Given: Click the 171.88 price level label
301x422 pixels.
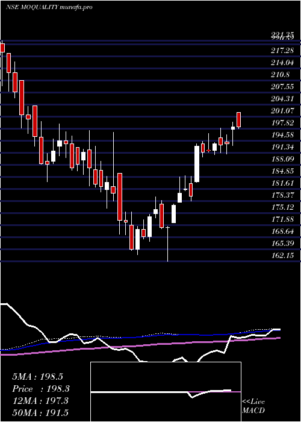Looking at the screenshot, I should [282, 219].
